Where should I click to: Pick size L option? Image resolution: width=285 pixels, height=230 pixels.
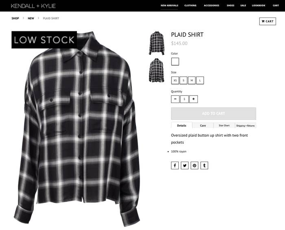pos(200,80)
